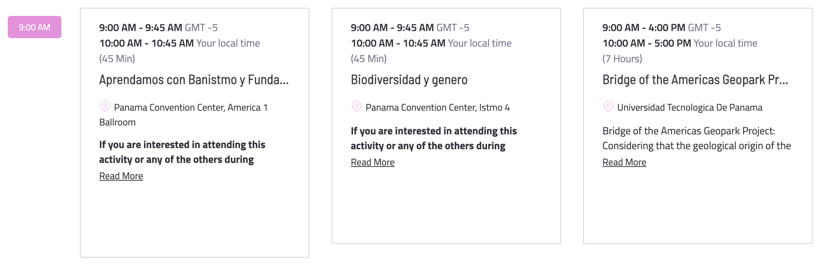Viewport: 823px width, 268px height.
Task: Click bold description text in Aprendamos card
Action: click(x=182, y=152)
